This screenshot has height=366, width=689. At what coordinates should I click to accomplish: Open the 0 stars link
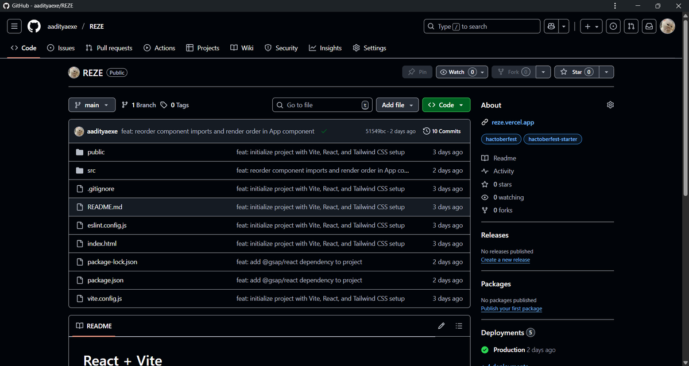[x=497, y=184]
